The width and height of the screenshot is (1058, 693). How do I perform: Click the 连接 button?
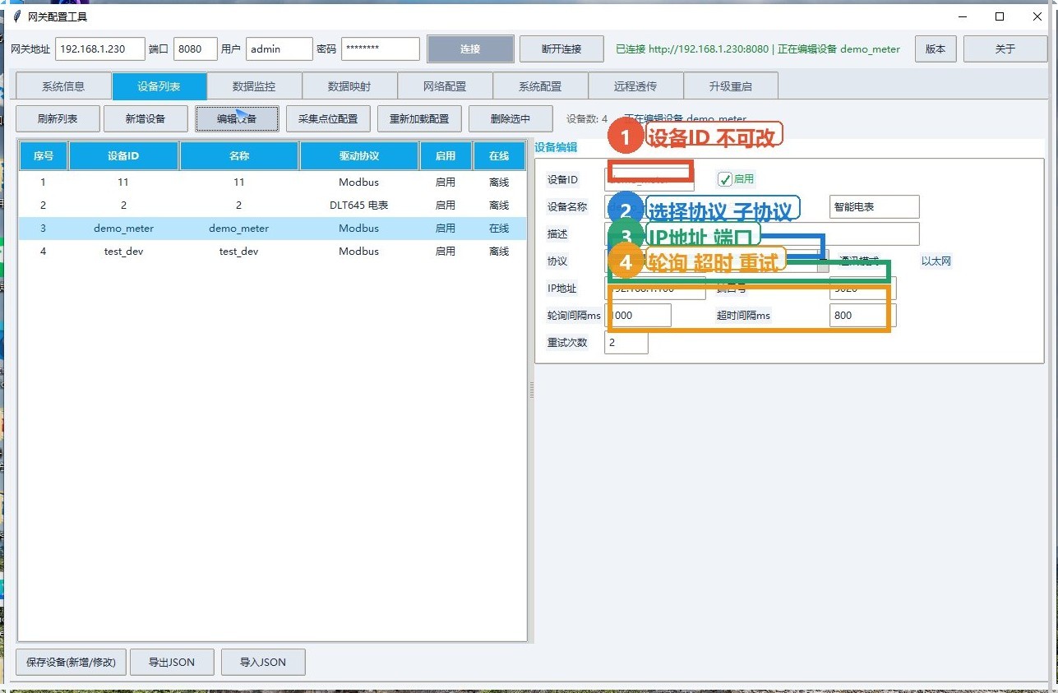tap(470, 49)
